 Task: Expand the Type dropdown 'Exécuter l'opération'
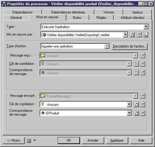pyautogui.click(x=146, y=27)
